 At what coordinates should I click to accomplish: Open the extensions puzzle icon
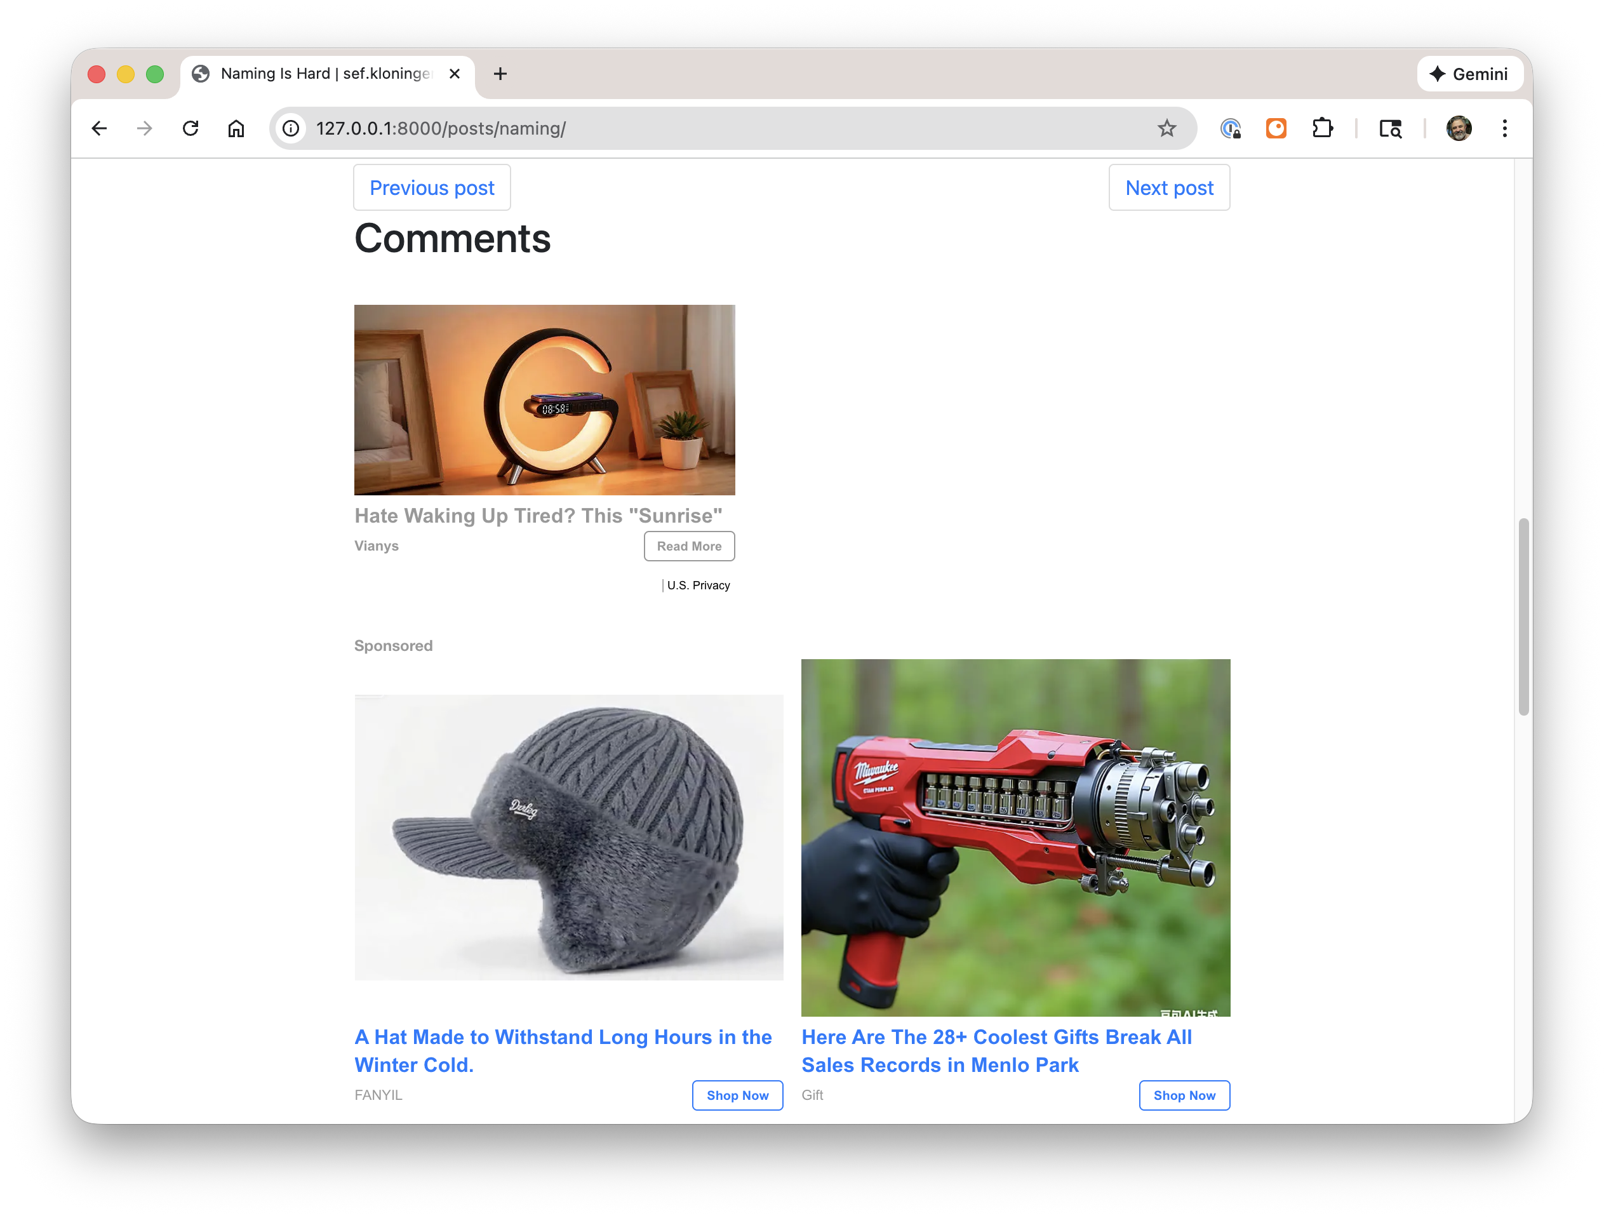coord(1322,128)
